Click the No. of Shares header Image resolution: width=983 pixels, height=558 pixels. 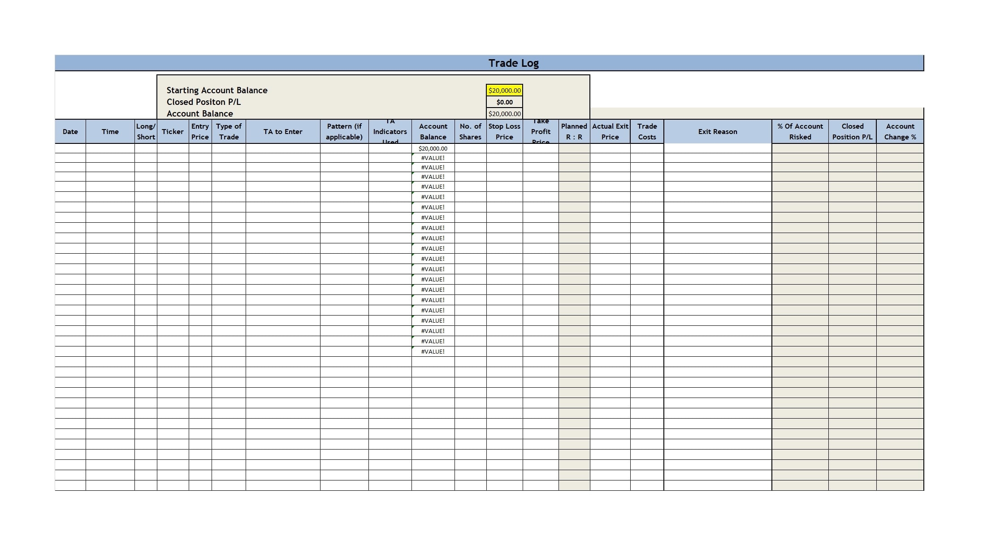pos(471,131)
